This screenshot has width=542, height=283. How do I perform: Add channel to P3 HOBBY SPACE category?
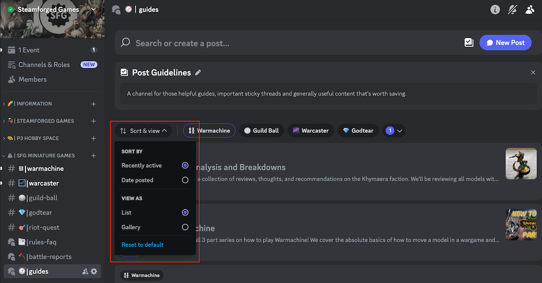coord(93,138)
